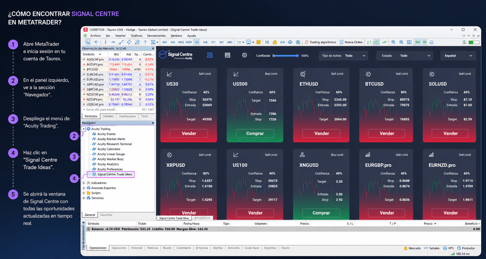The image size is (486, 259).
Task: Select the crosshair cursor tool in toolbar
Action: pos(96,42)
